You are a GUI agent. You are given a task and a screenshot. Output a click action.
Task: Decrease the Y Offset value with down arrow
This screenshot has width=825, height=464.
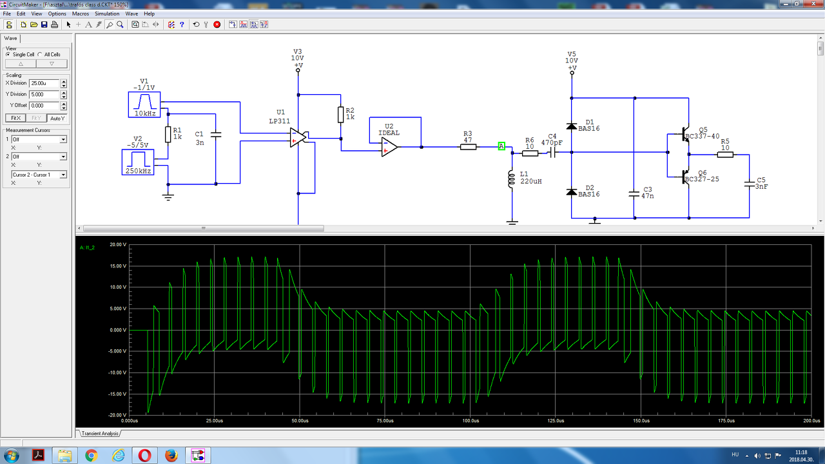tap(64, 108)
